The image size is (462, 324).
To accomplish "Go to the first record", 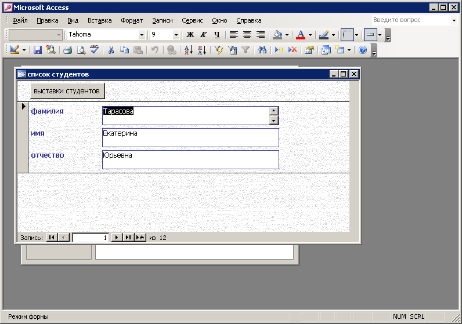I will click(52, 238).
